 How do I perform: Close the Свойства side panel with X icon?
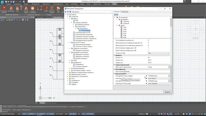point(33,17)
